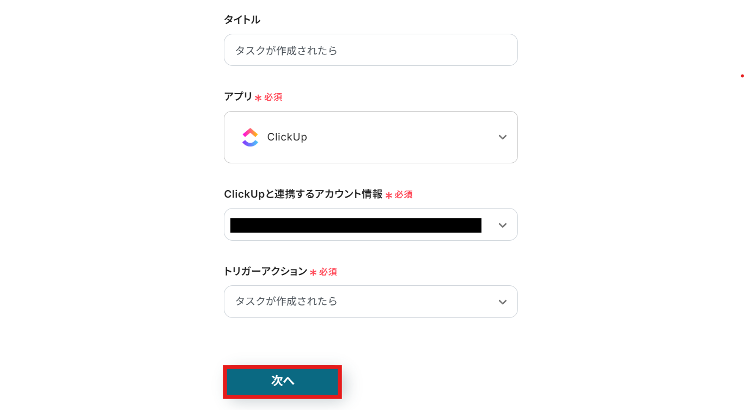Click the ClickUp logo icon
The height and width of the screenshot is (410, 744).
[250, 137]
